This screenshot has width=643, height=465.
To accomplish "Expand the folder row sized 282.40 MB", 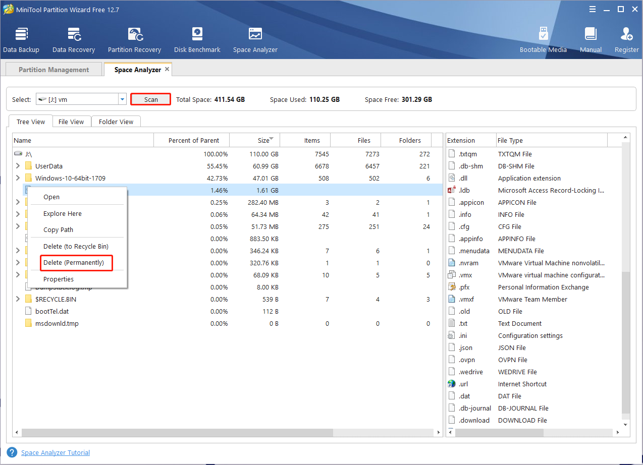I will pyautogui.click(x=18, y=202).
